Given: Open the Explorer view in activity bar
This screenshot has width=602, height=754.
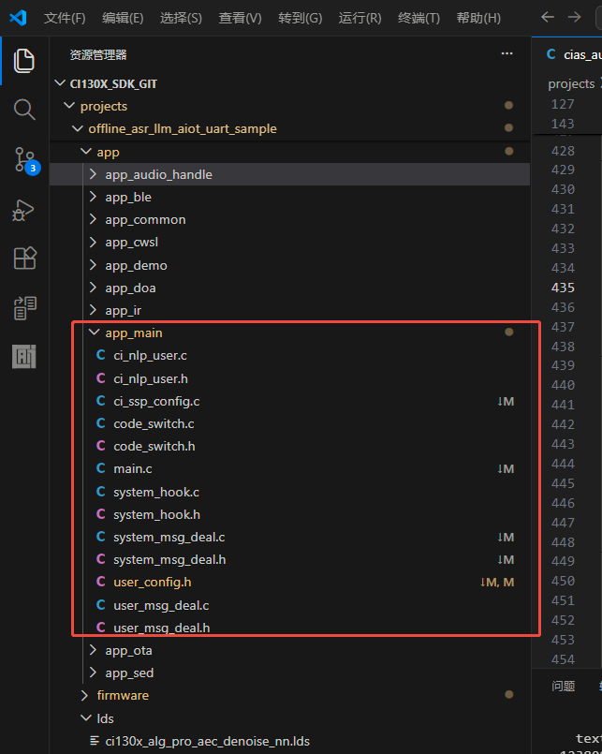Looking at the screenshot, I should pos(24,61).
